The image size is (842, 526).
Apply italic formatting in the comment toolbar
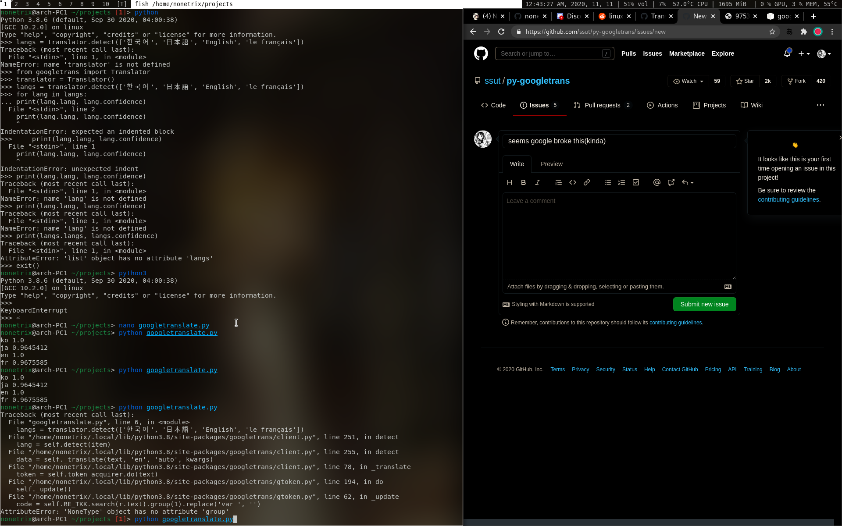(537, 183)
